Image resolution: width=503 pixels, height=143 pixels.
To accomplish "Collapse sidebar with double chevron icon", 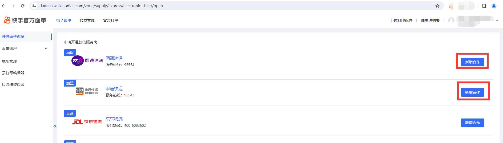I will (55, 126).
